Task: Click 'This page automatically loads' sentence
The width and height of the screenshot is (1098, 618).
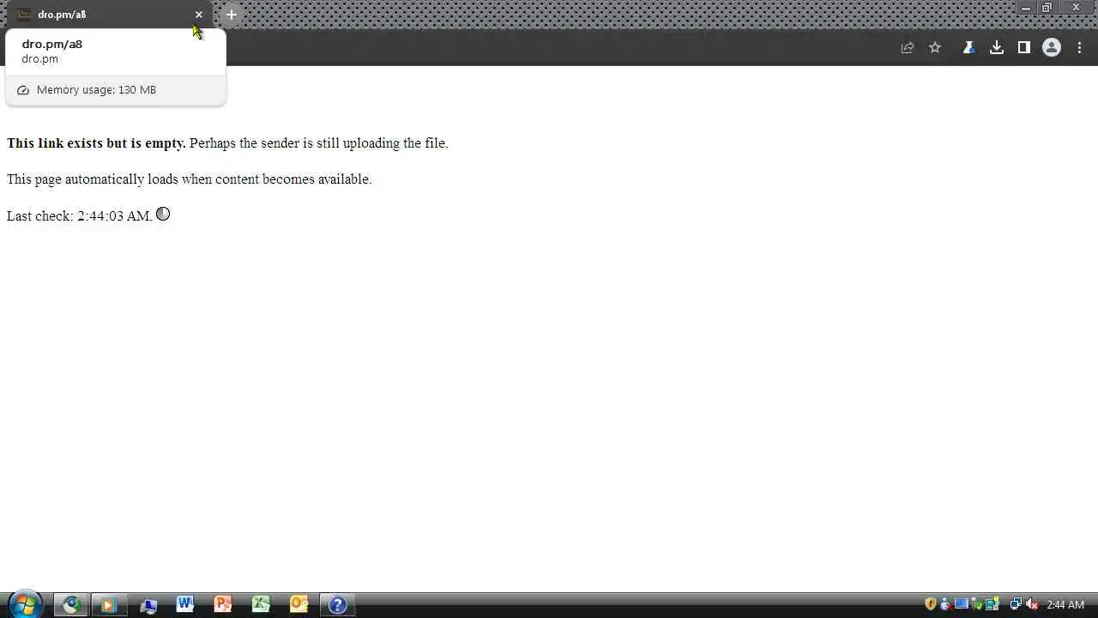Action: (189, 179)
